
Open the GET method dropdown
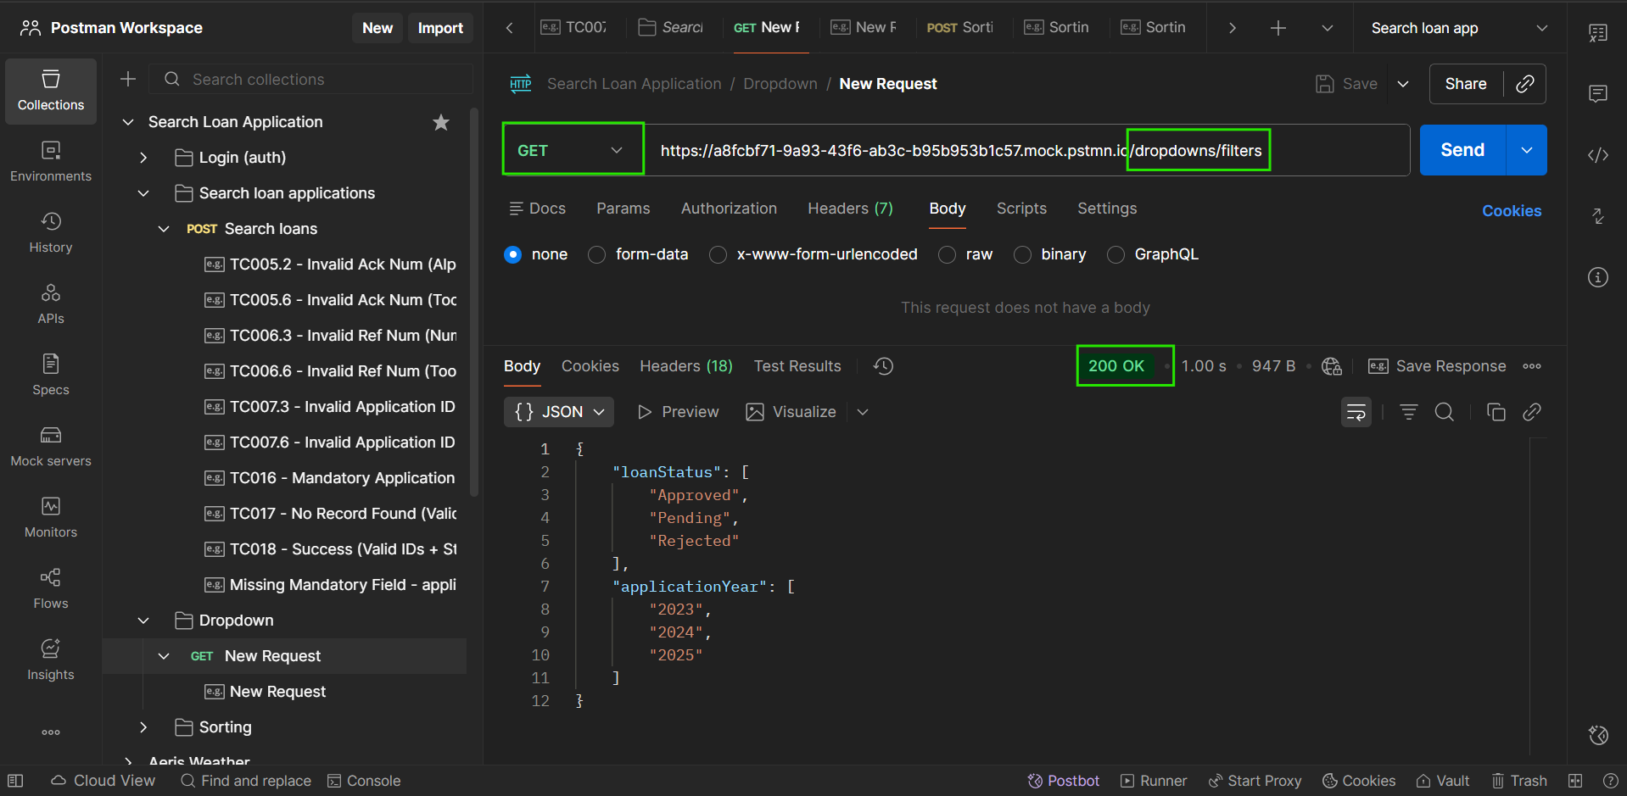pyautogui.click(x=573, y=150)
